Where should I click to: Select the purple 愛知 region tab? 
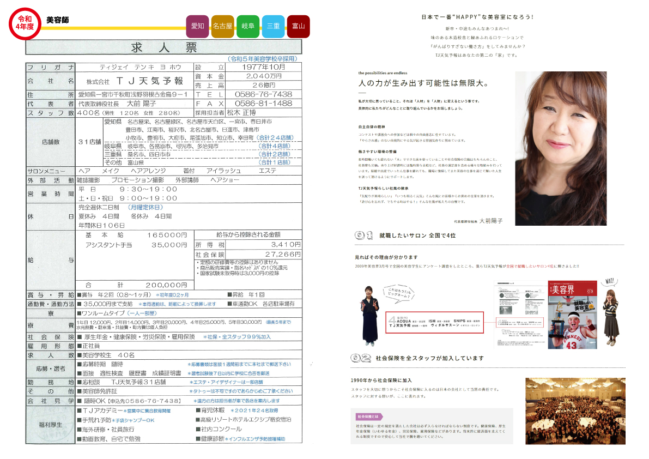(197, 26)
